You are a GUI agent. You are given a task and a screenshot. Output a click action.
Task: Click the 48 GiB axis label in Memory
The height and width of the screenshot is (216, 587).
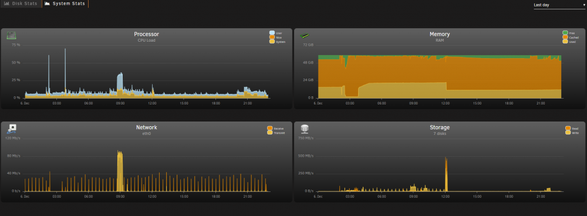click(308, 63)
